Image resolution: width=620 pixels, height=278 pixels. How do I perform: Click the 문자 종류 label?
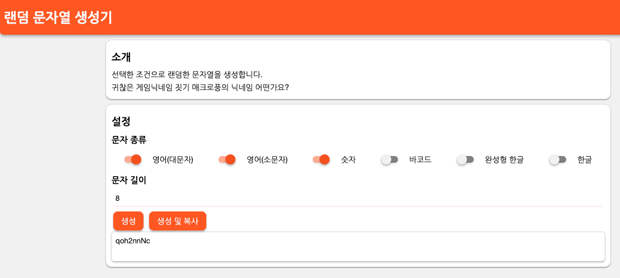pos(129,140)
